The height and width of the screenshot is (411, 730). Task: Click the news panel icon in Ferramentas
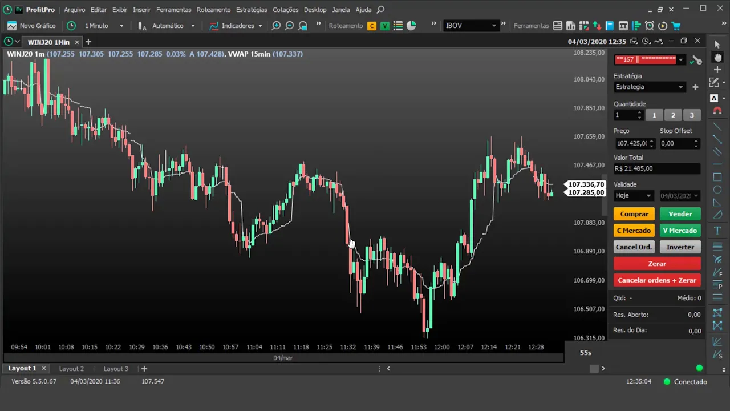pyautogui.click(x=558, y=26)
